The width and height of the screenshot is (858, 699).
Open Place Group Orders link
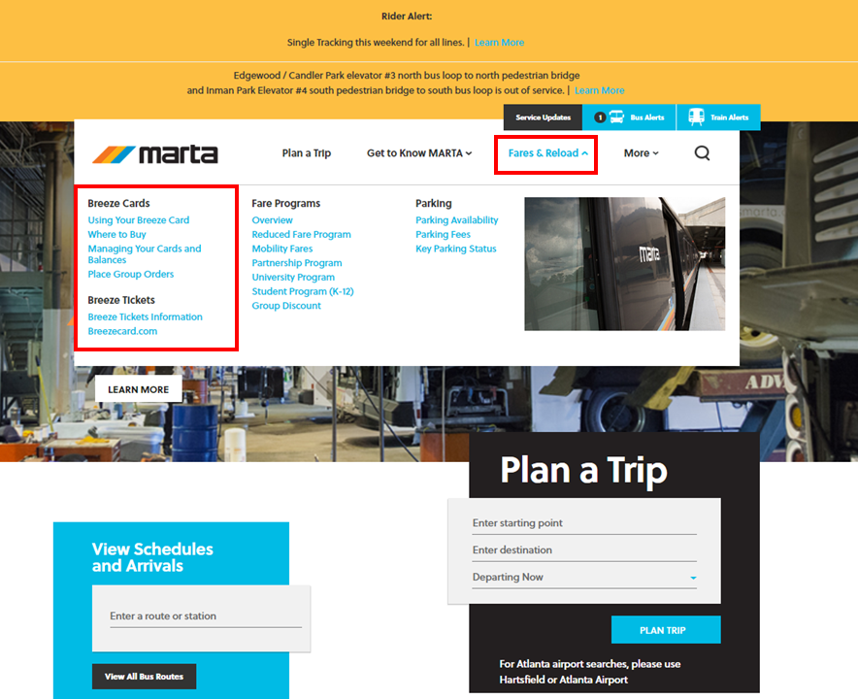pyautogui.click(x=131, y=274)
